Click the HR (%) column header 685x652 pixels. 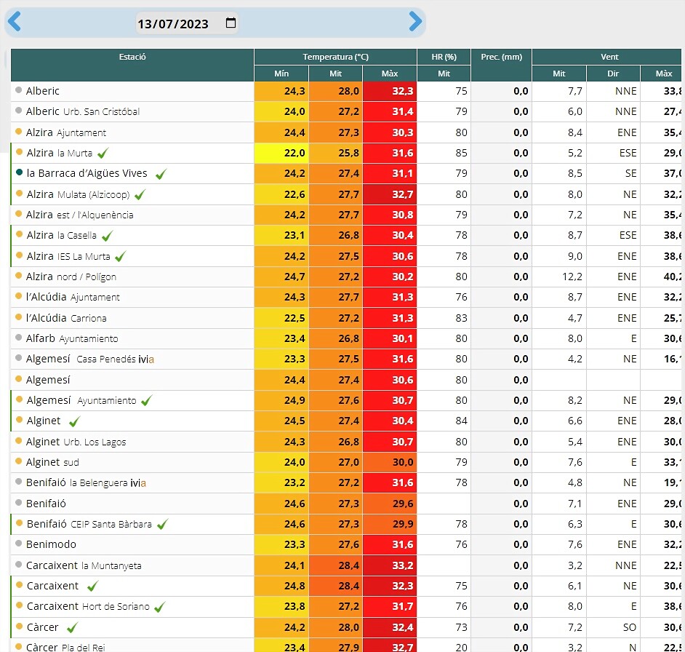444,57
